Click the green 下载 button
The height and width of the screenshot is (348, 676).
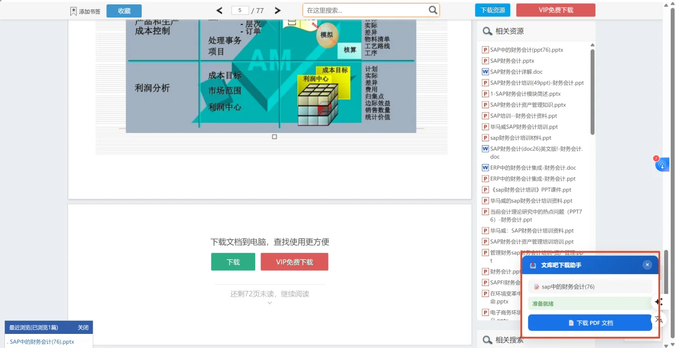click(x=233, y=262)
